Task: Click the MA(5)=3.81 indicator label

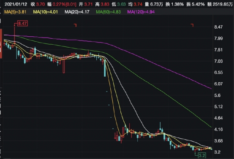Action: click(x=15, y=12)
